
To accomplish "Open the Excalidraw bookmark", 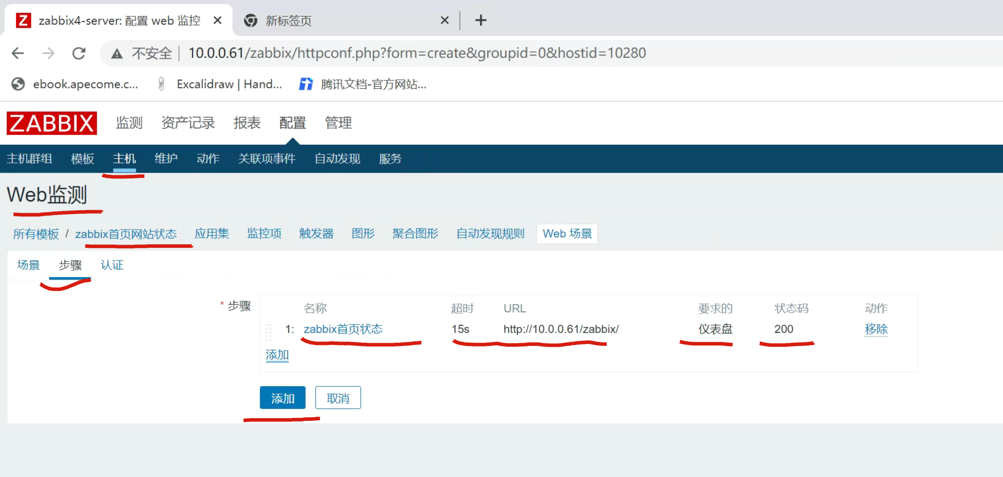I will (x=221, y=84).
